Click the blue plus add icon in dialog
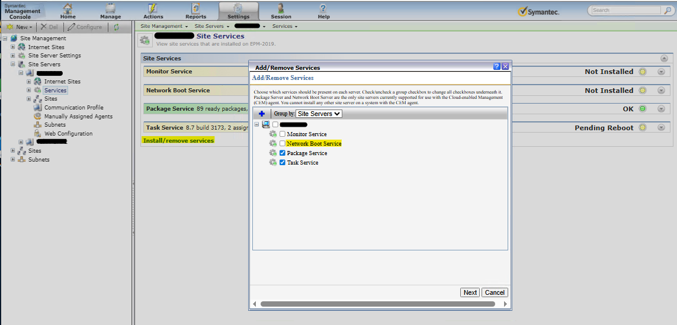677x325 pixels. (x=261, y=114)
